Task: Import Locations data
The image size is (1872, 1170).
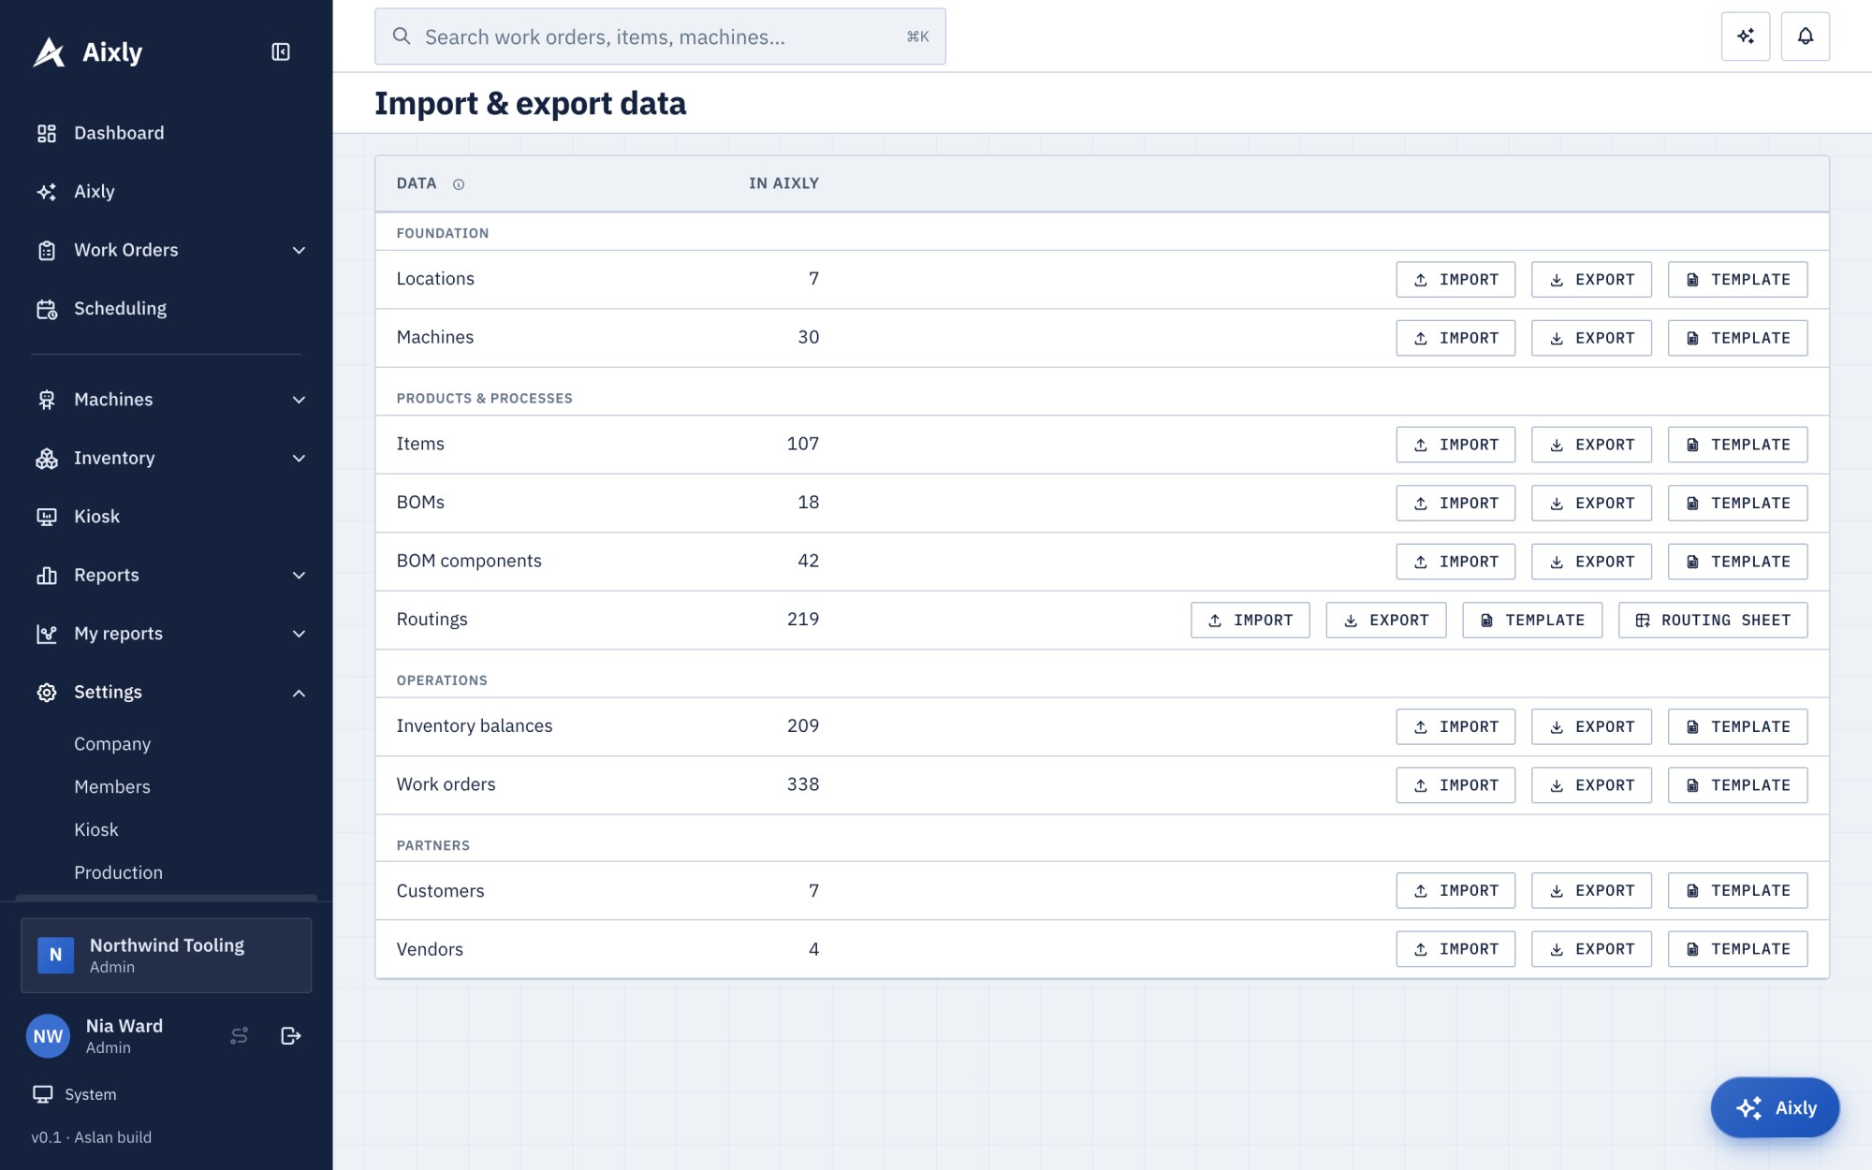Action: point(1455,280)
